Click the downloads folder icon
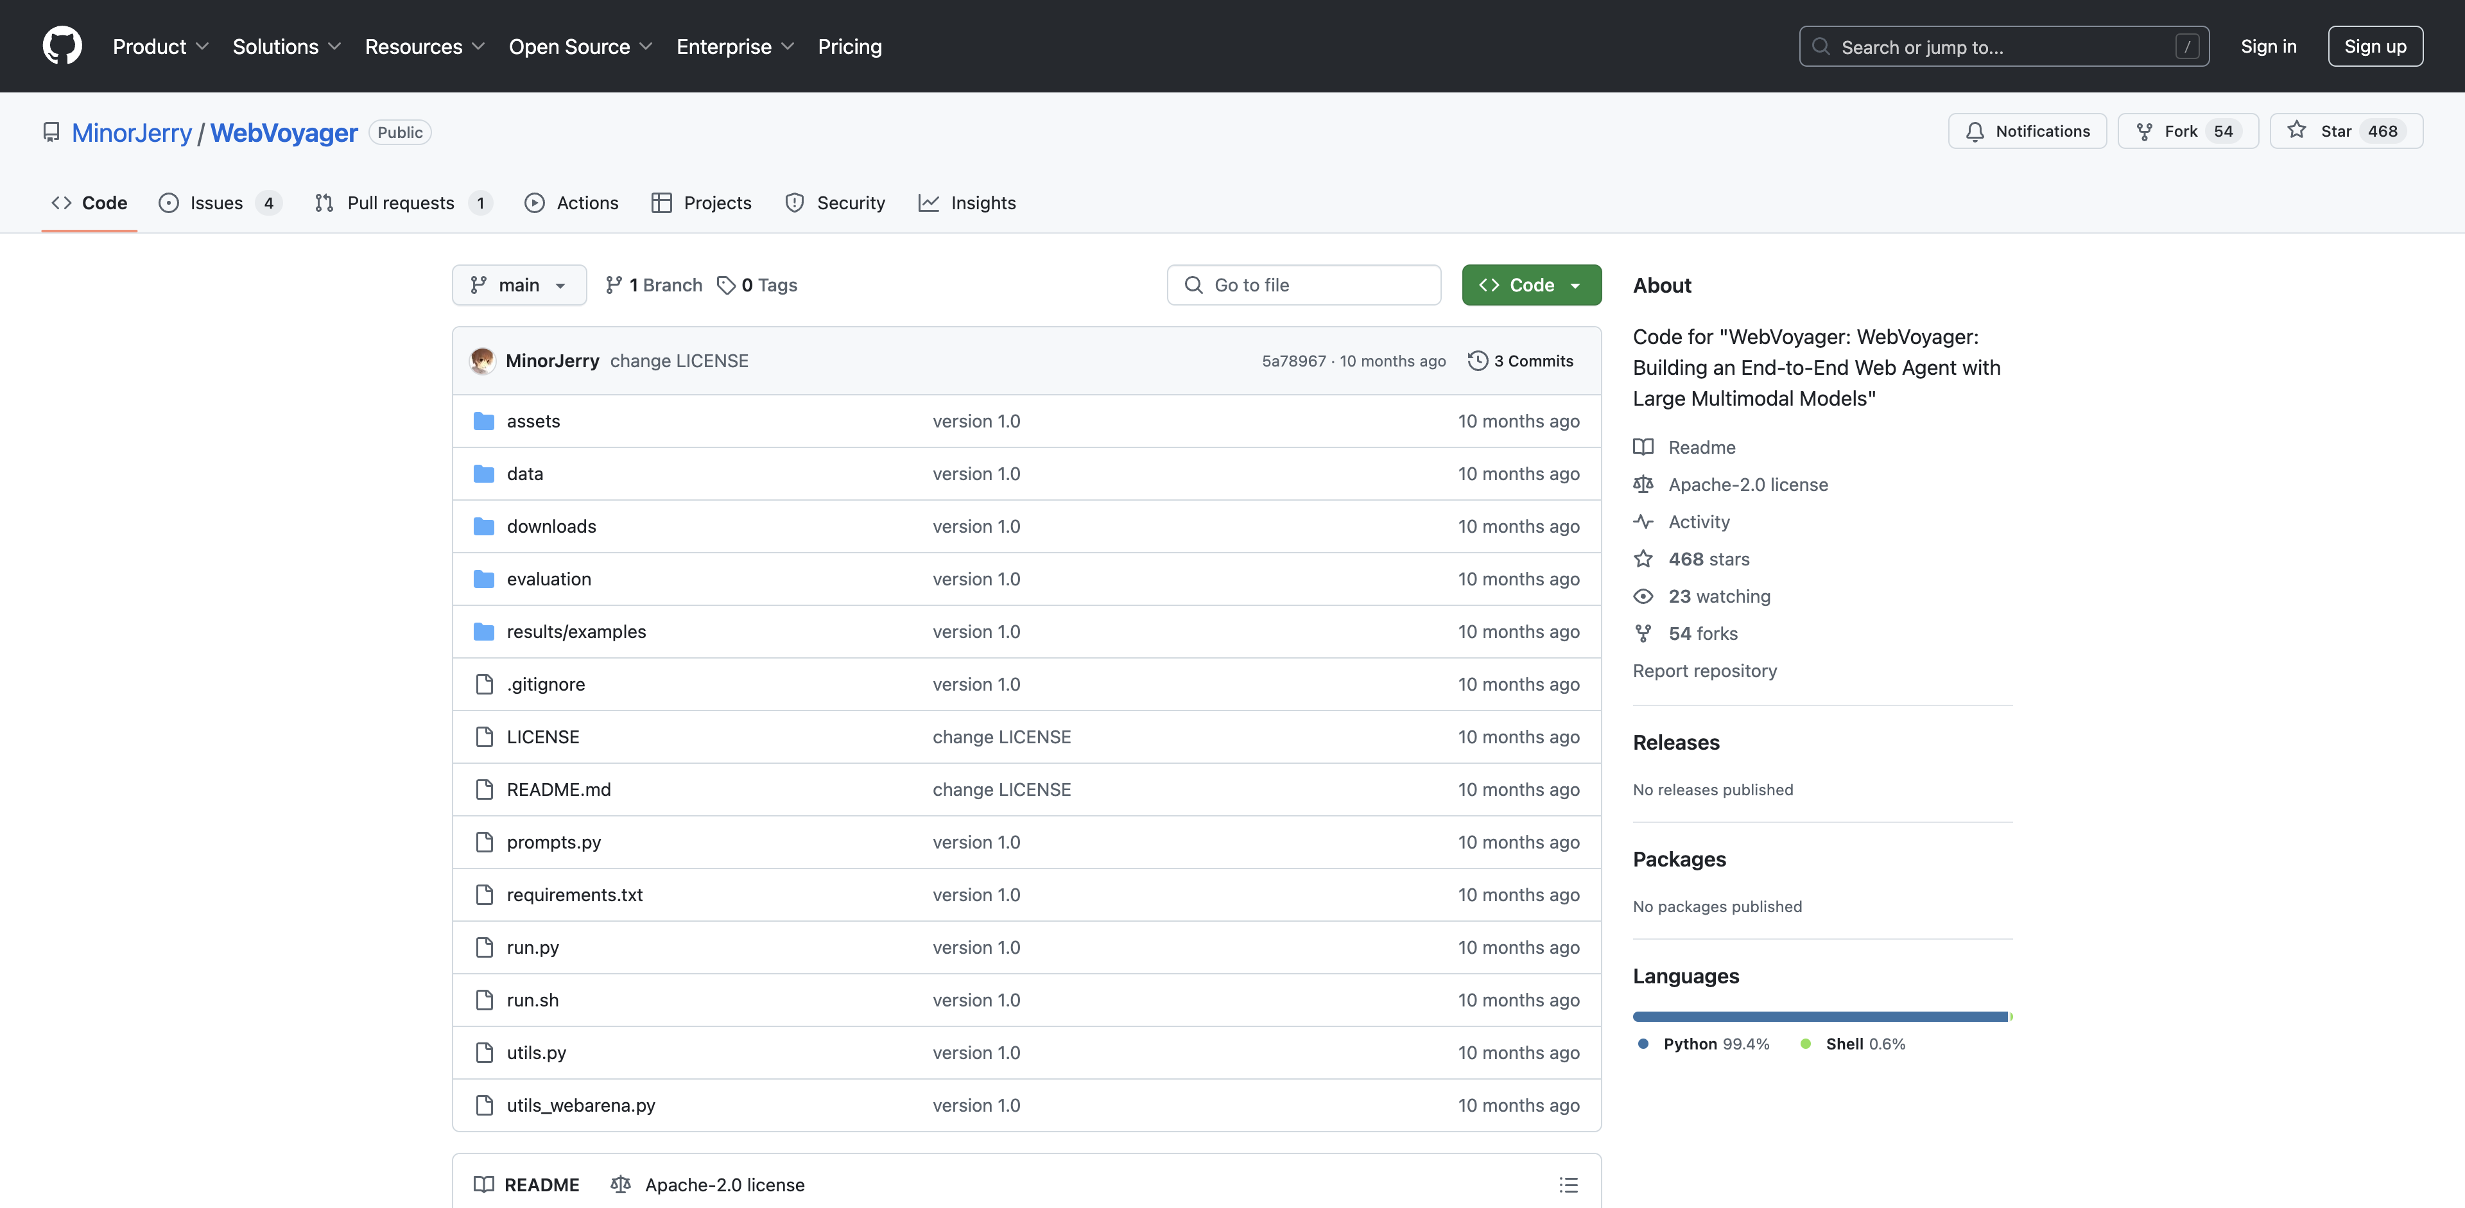This screenshot has height=1208, width=2465. [484, 526]
